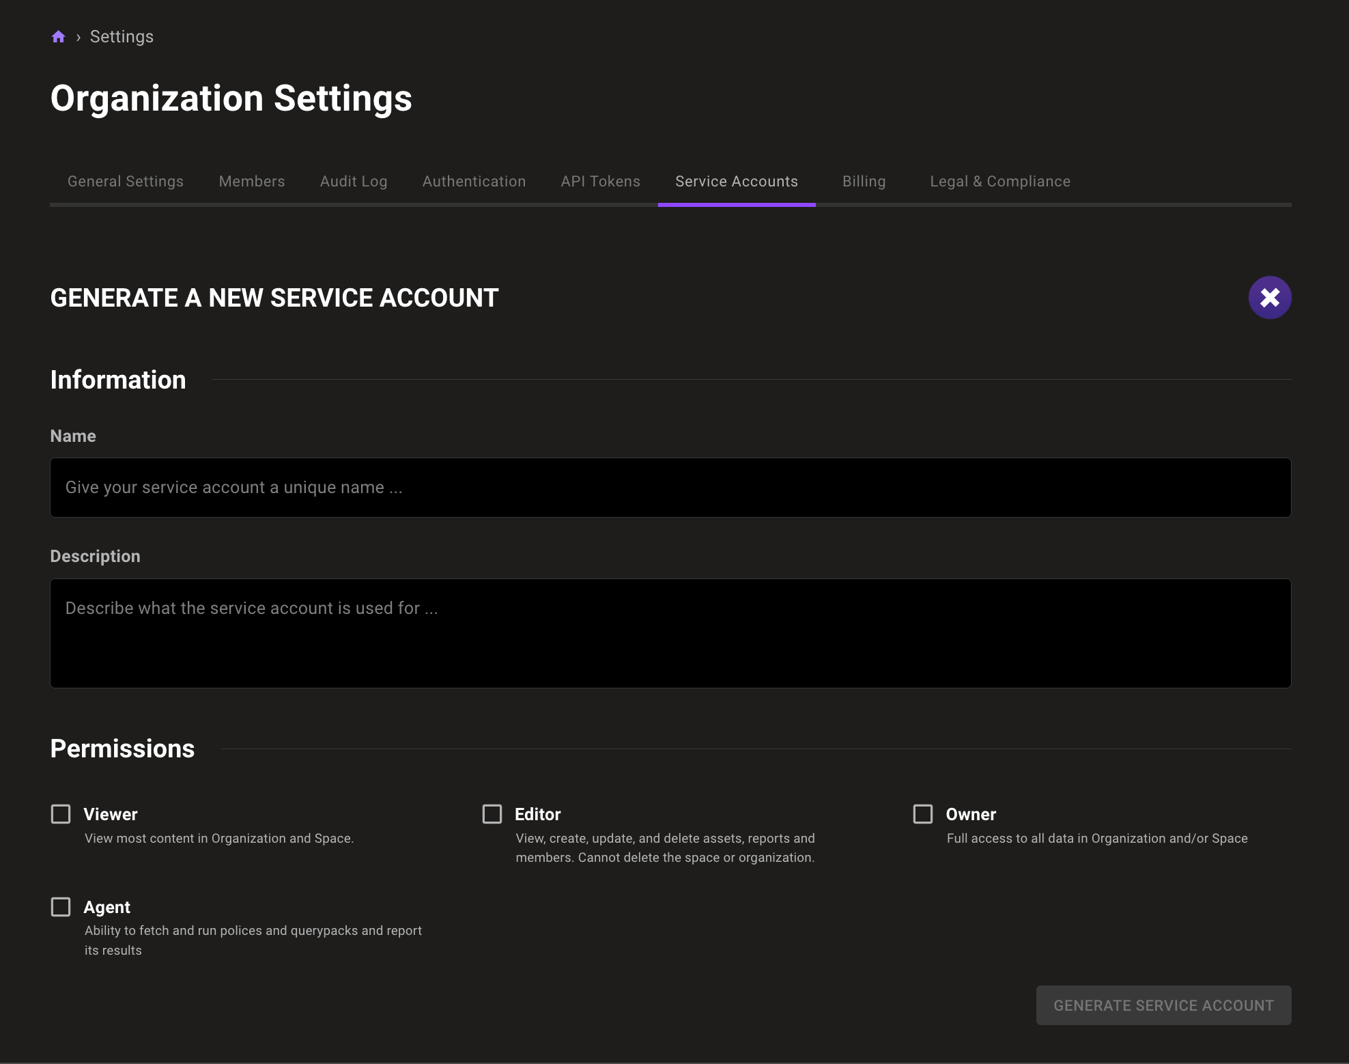
Task: Navigate to Members tab
Action: click(x=252, y=180)
